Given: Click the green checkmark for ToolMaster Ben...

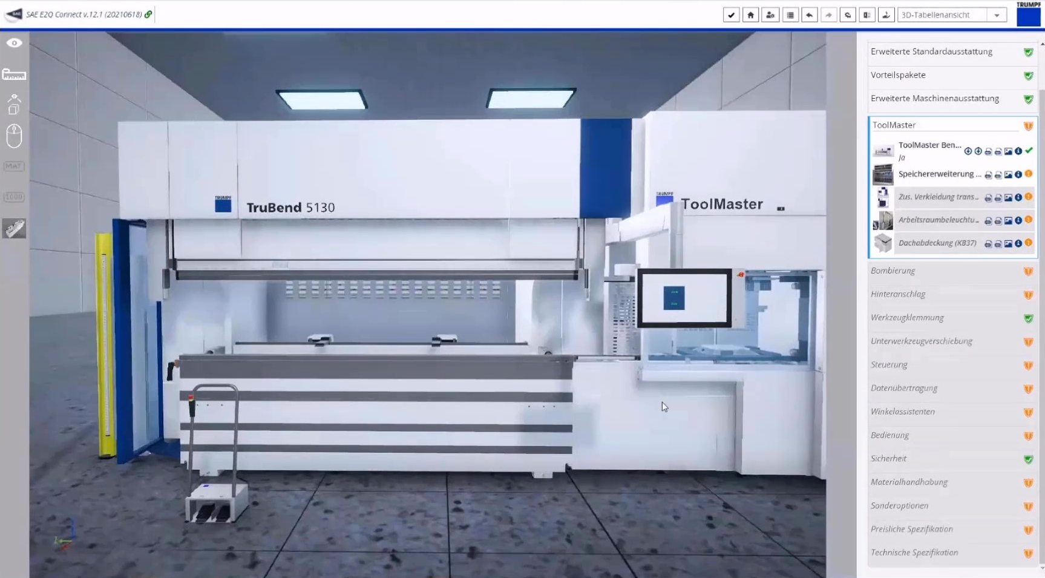Looking at the screenshot, I should point(1029,151).
